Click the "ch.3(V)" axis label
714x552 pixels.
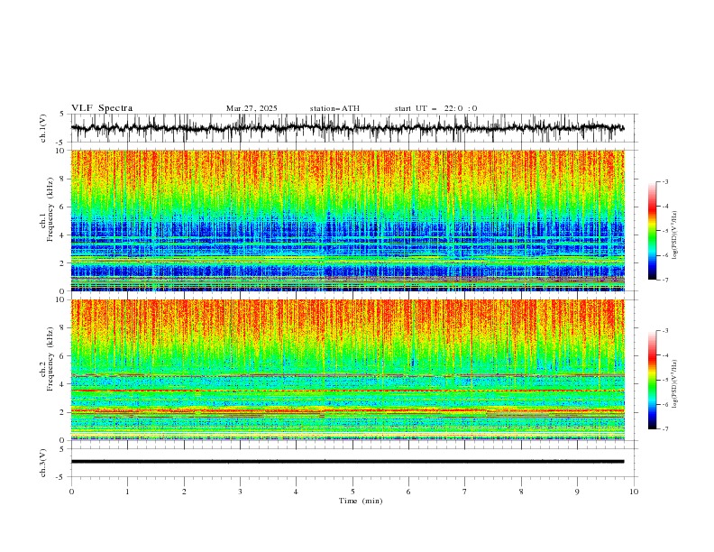(x=43, y=463)
